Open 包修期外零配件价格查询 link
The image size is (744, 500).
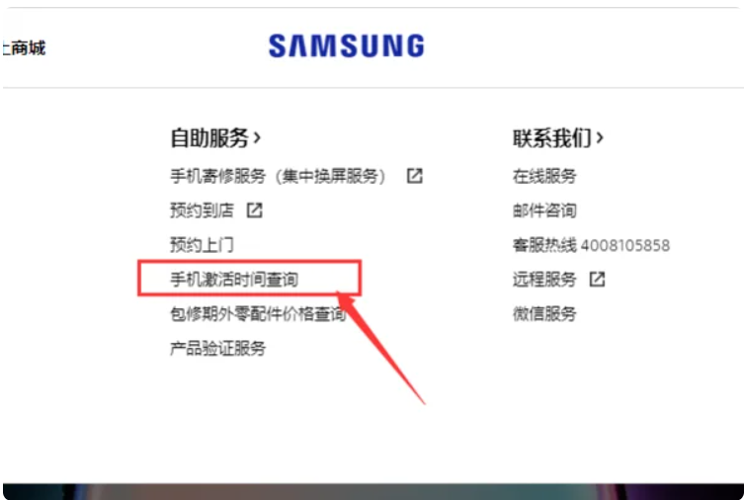(259, 313)
